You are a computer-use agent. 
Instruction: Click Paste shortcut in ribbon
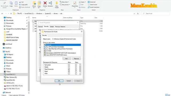pos(24,7)
